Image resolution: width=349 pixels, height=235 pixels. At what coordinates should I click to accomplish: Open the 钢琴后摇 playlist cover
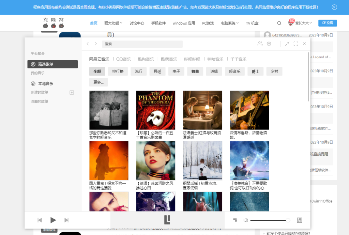point(202,161)
